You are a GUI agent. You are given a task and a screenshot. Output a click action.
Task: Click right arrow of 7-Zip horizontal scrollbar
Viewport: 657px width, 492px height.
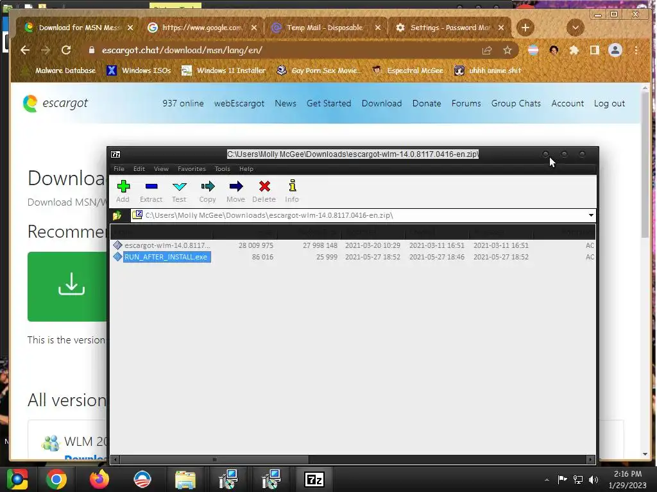pos(591,459)
